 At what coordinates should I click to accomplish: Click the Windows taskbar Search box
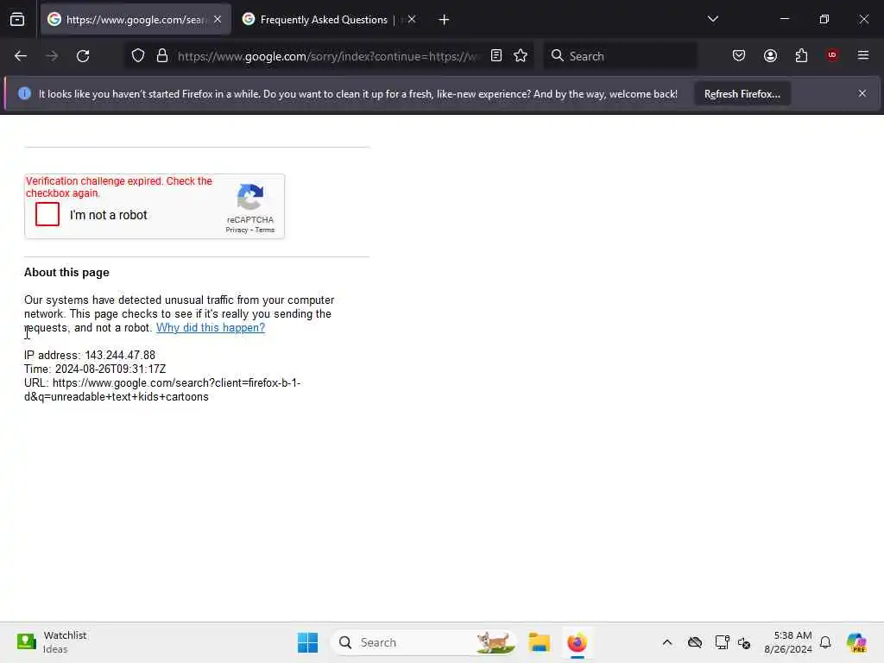click(423, 642)
